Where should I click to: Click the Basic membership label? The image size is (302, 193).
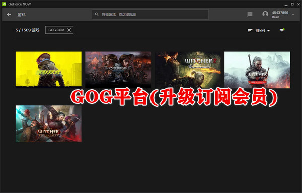tap(276, 17)
